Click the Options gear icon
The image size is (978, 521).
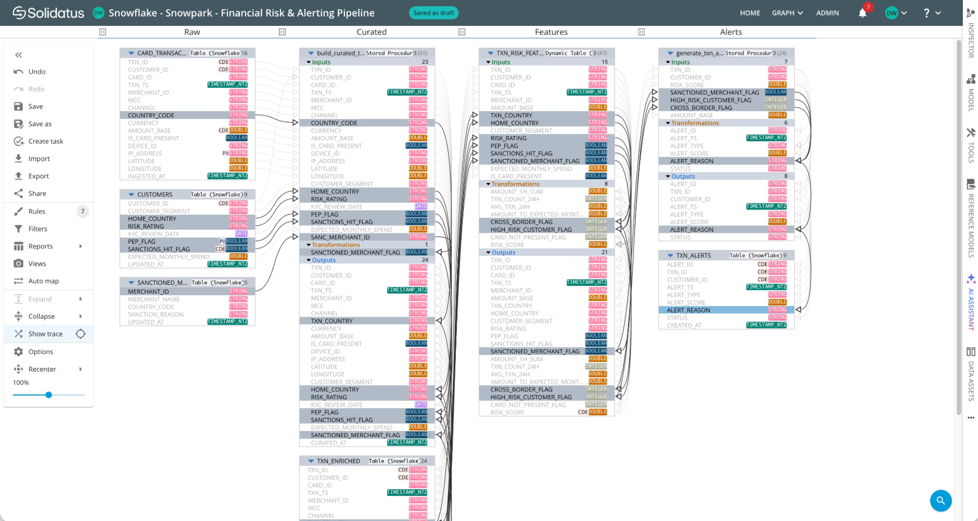pyautogui.click(x=18, y=352)
